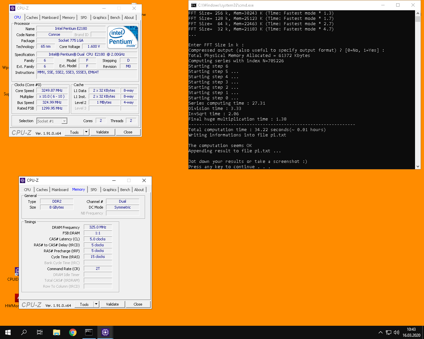Launch File Explorer from taskbar

point(57,332)
